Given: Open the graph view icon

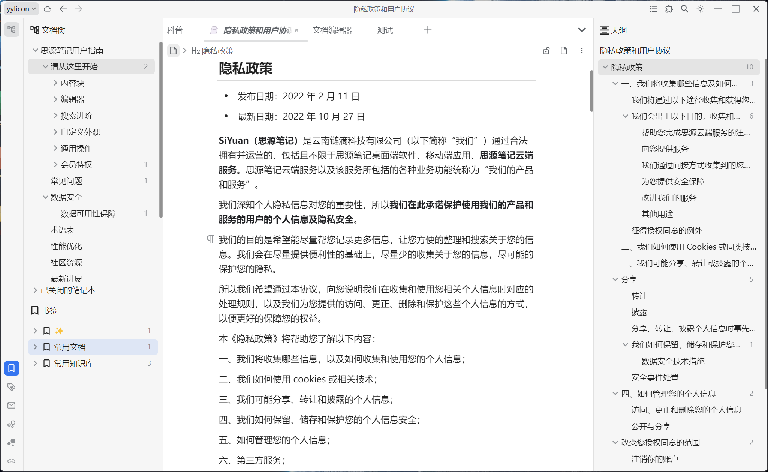Looking at the screenshot, I should pyautogui.click(x=12, y=424).
